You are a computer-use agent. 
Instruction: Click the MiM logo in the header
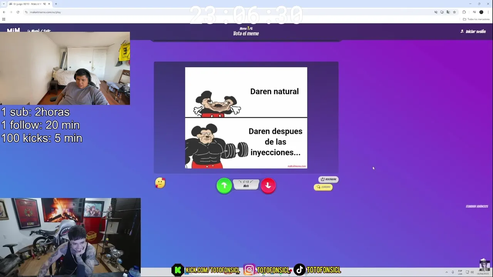click(x=13, y=30)
